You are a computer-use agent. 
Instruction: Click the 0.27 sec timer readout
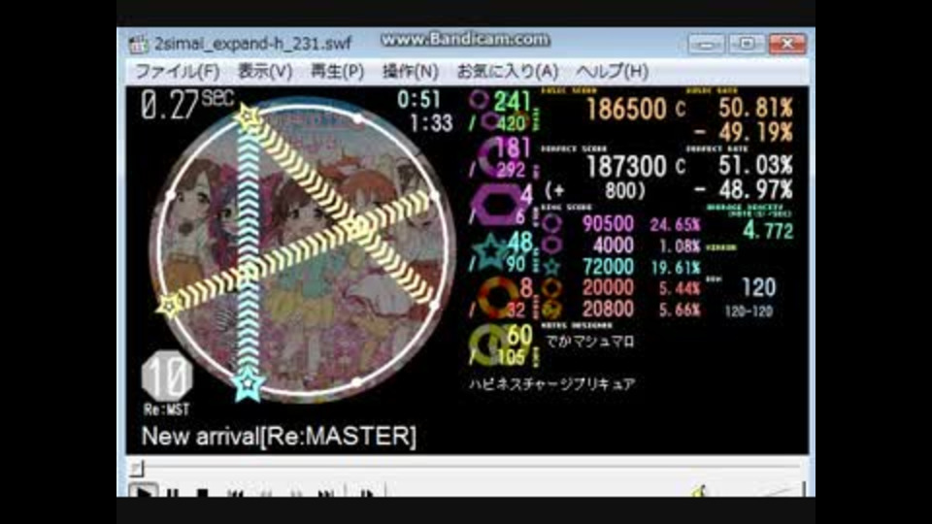pos(187,105)
